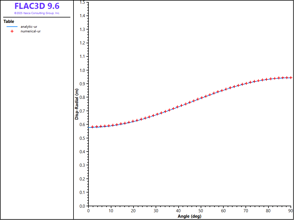Click the blue analytic-ur legend line
294x220 pixels.
pos(12,27)
